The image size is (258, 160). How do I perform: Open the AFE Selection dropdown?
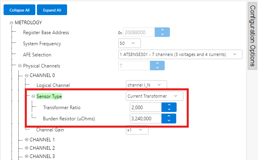[180, 54]
